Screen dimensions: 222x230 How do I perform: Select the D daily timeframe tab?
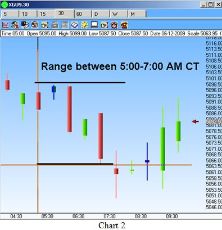[101, 14]
